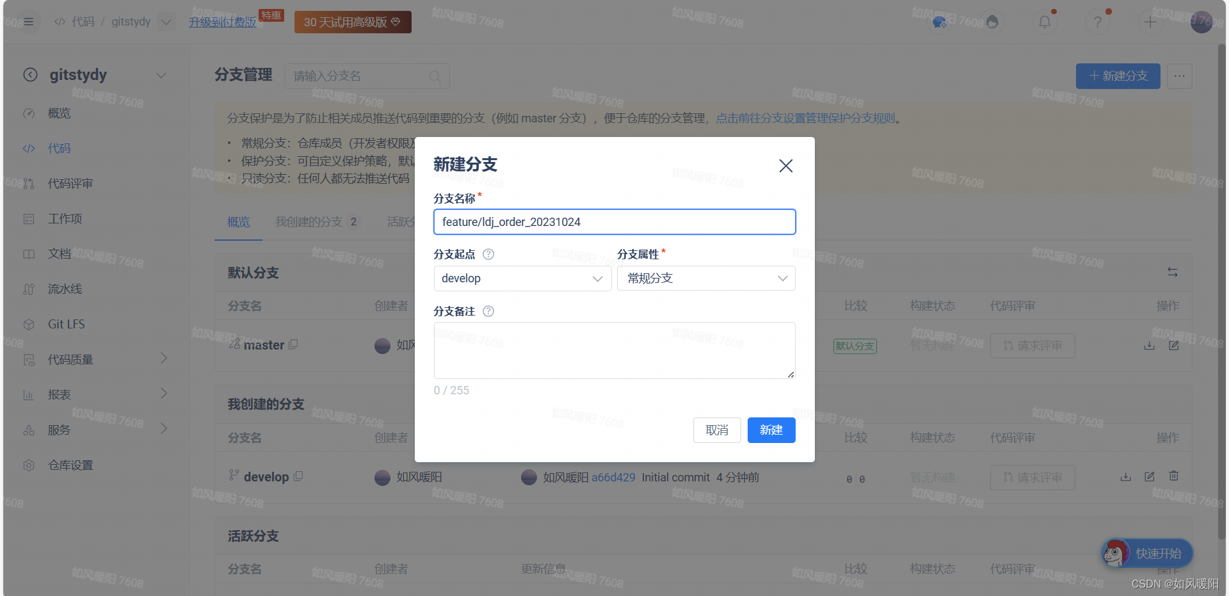Download develop branch icon
The image size is (1229, 596).
click(x=1125, y=477)
